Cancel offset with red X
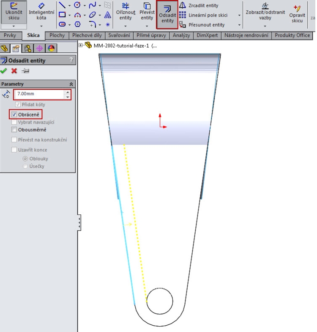This screenshot has height=332, width=317. click(14, 71)
